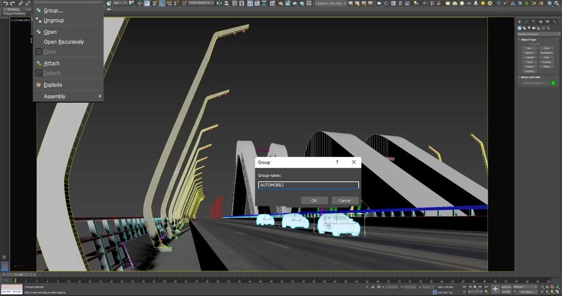This screenshot has height=296, width=562.
Task: Click the Redo arrow icon
Action: click(13, 3)
